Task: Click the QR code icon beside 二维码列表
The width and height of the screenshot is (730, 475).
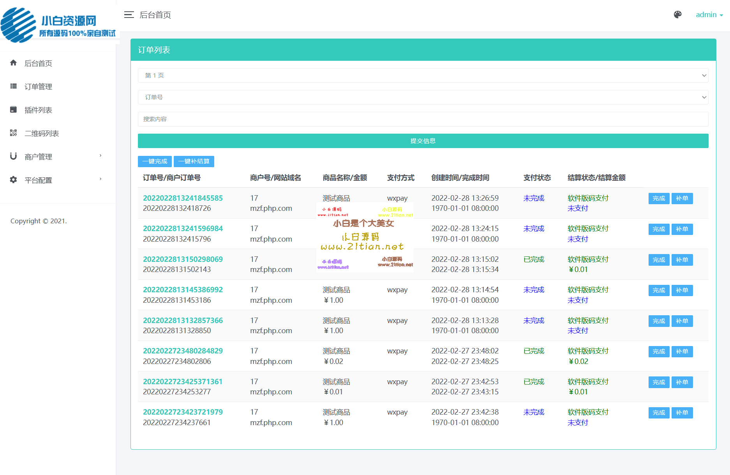Action: pos(14,133)
